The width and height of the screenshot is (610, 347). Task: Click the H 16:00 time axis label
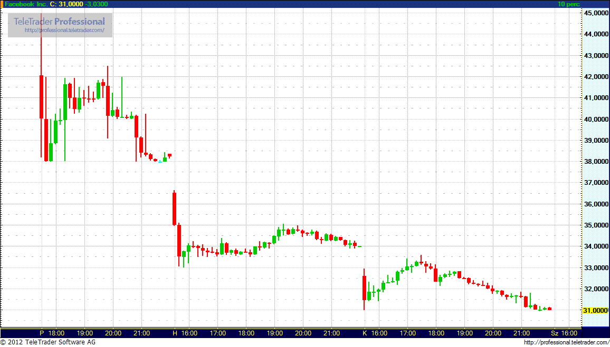coord(185,333)
